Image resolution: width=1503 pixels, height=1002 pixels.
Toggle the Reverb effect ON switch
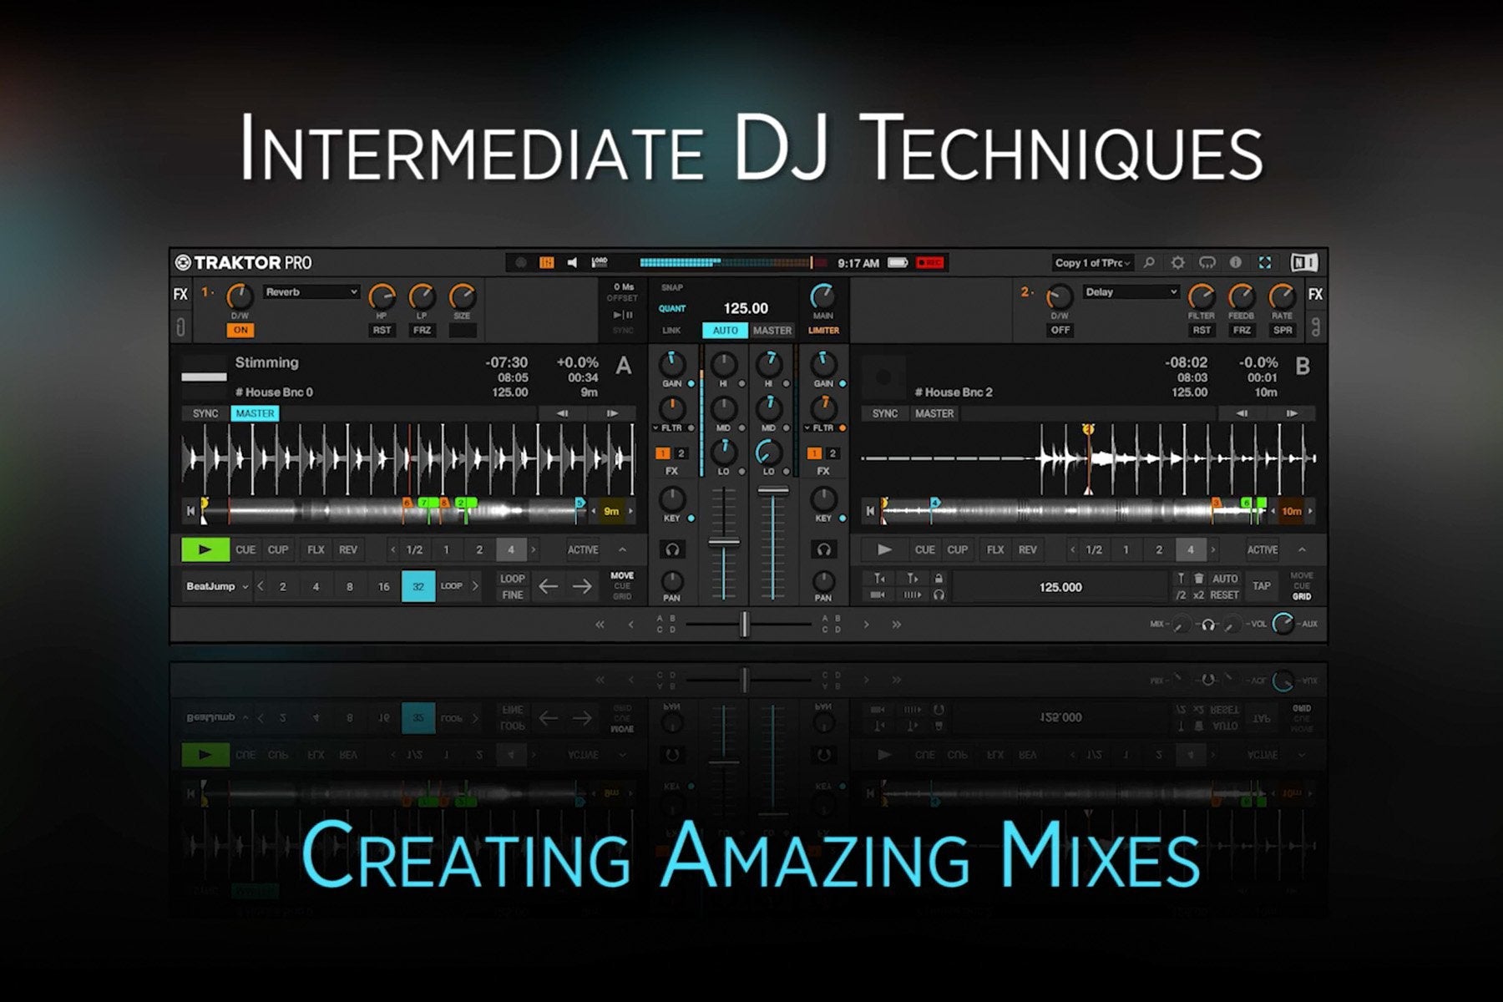click(242, 331)
